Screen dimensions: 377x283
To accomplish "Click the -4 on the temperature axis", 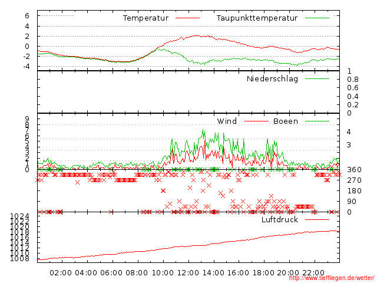I will (x=27, y=66).
